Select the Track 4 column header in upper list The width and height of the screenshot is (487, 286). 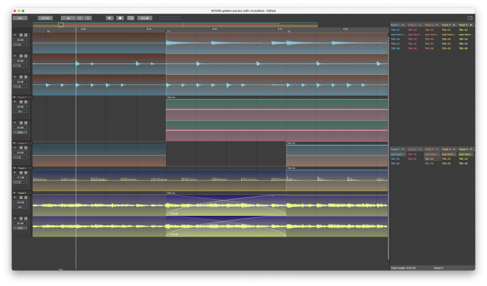(x=449, y=25)
